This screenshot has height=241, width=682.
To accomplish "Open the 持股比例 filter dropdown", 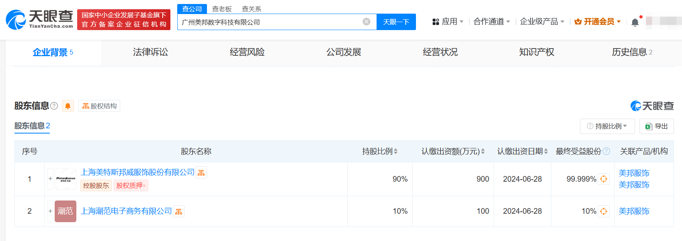I will coord(607,126).
